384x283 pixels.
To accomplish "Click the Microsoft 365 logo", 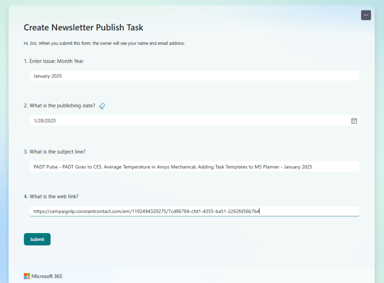I will point(43,276).
